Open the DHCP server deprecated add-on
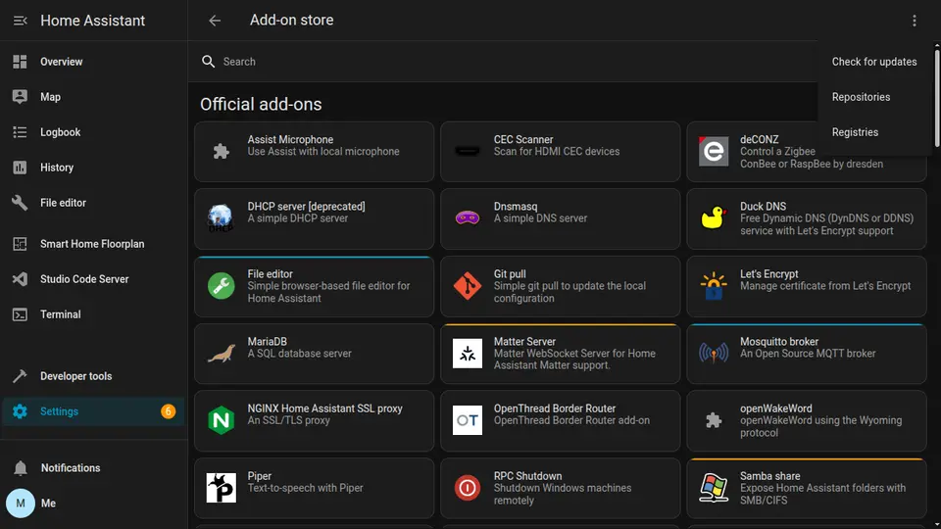941x529 pixels. (x=314, y=218)
